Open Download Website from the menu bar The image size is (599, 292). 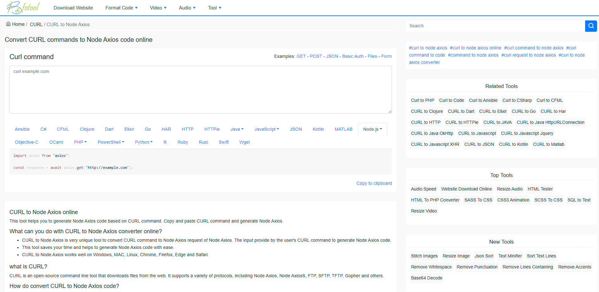point(73,8)
